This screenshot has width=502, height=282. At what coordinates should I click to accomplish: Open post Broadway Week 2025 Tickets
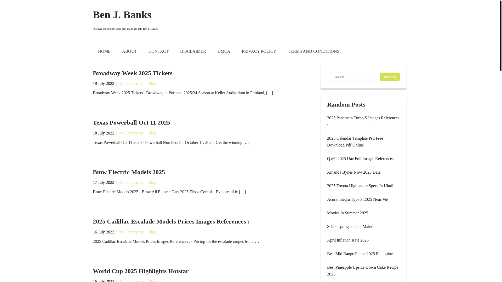[x=133, y=73]
